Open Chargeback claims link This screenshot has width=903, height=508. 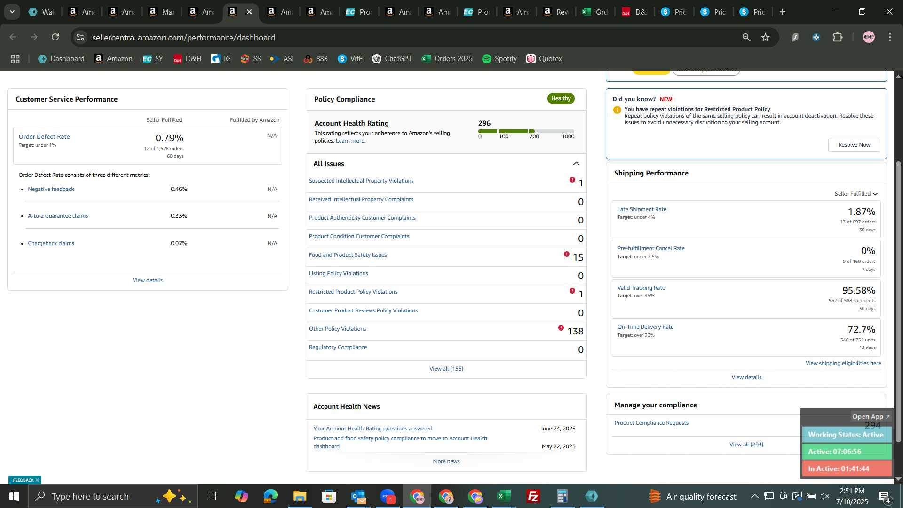[x=51, y=243]
